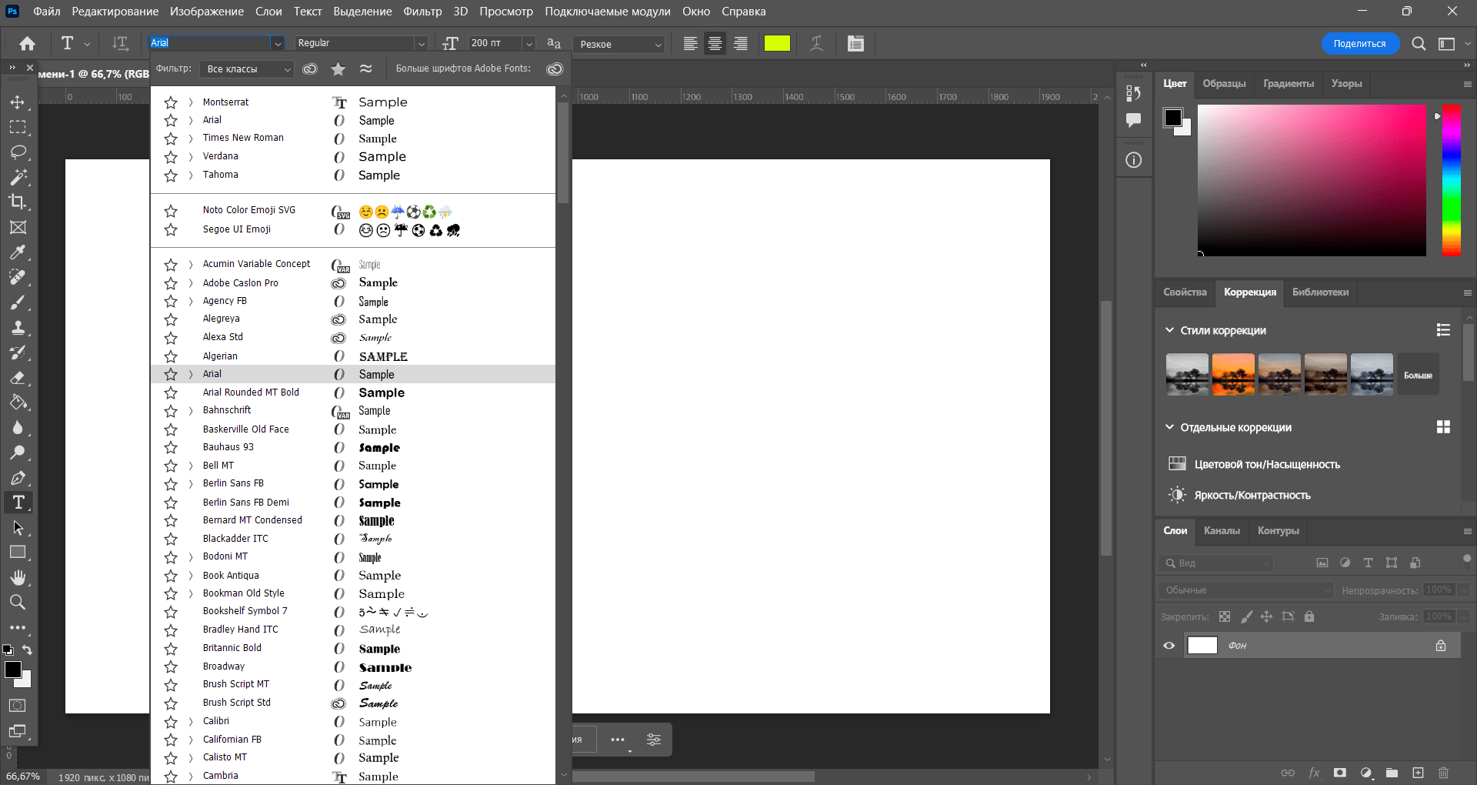This screenshot has height=785, width=1477.
Task: Select the Horizontal Type tool
Action: [x=18, y=503]
